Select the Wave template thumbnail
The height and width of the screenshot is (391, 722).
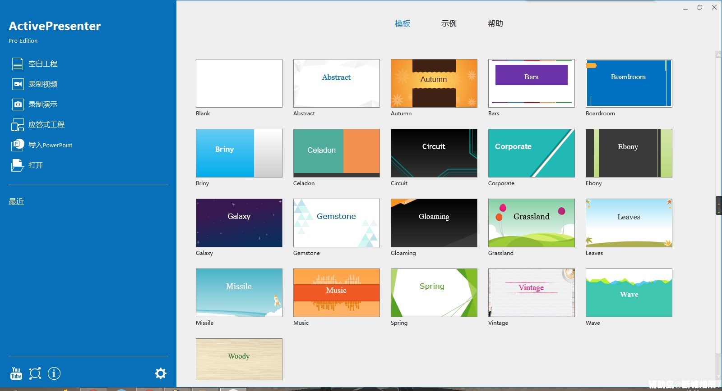click(x=629, y=293)
